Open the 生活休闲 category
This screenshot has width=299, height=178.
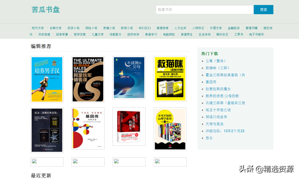pos(204,34)
